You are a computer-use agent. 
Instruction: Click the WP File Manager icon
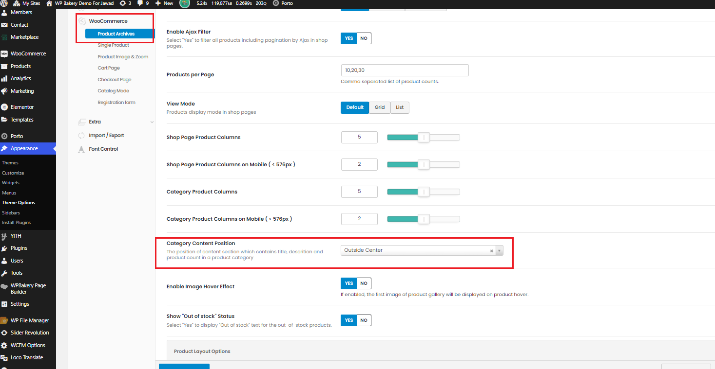pyautogui.click(x=4, y=320)
